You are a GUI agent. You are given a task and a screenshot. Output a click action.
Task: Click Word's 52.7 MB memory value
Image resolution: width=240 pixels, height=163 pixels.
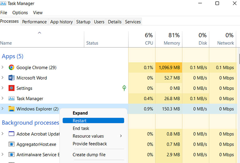(172, 78)
